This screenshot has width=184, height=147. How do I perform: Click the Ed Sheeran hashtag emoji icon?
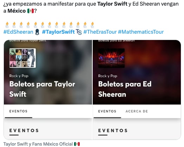click(37, 32)
